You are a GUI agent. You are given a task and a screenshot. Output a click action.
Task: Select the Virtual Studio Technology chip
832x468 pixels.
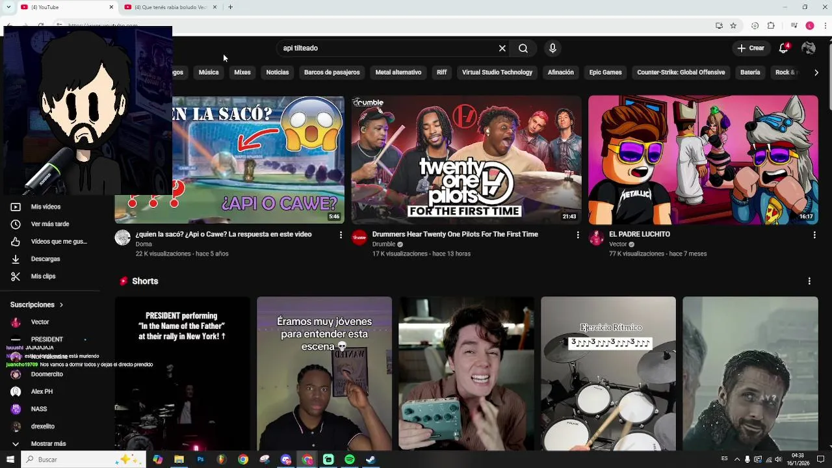point(497,72)
